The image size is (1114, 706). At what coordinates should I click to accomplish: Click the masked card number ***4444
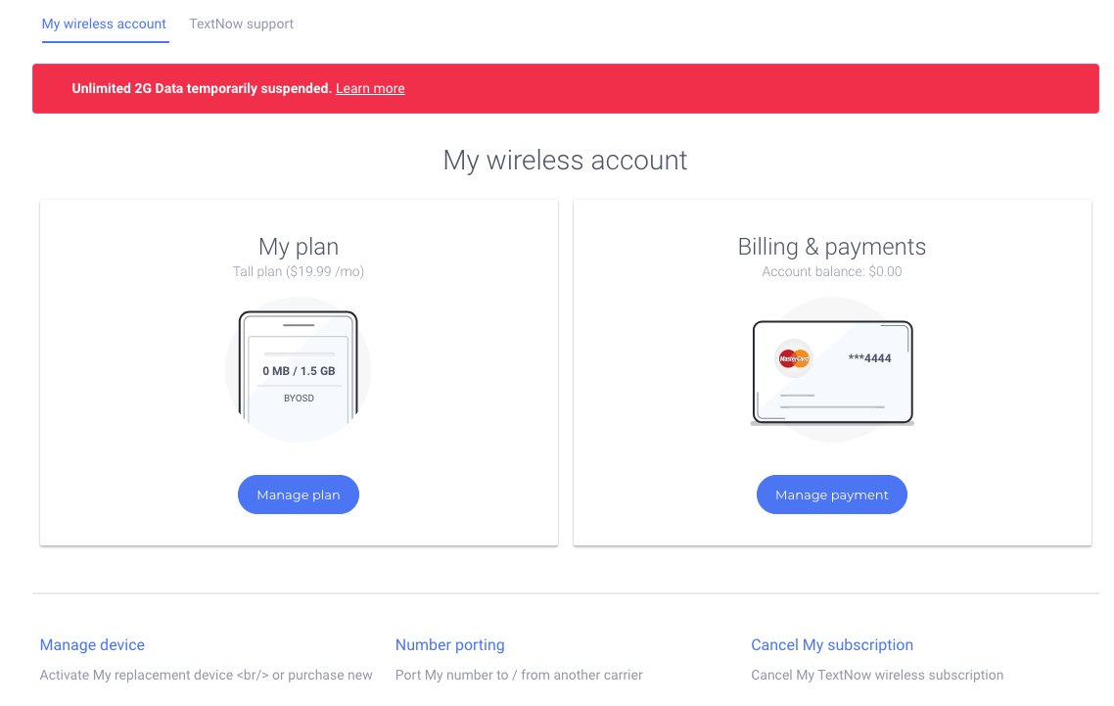869,358
